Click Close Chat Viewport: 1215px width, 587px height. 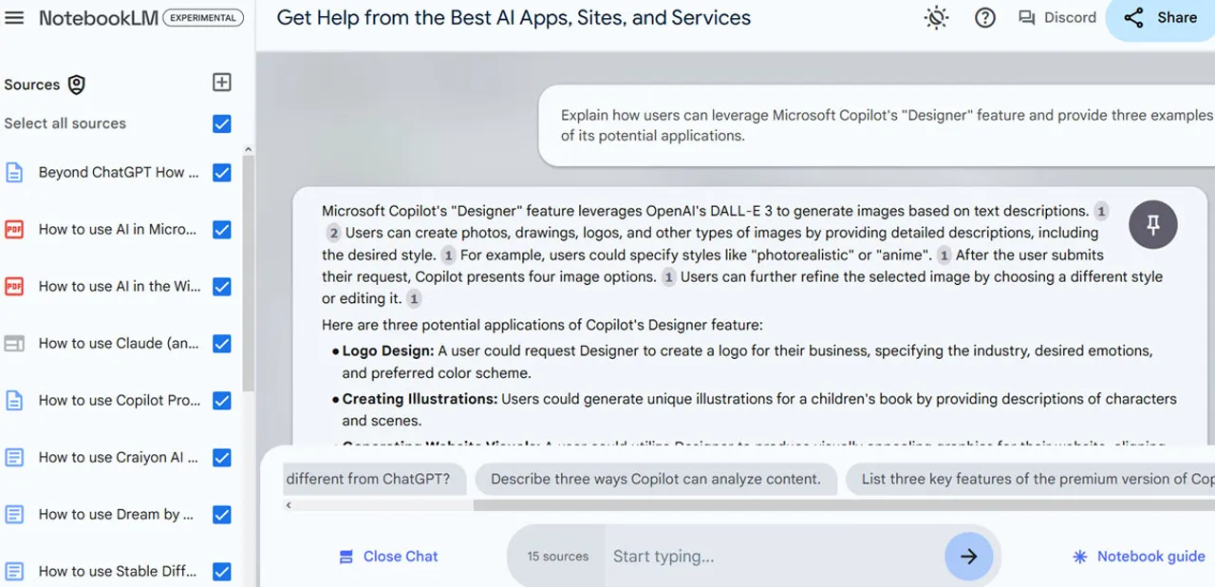pos(389,557)
